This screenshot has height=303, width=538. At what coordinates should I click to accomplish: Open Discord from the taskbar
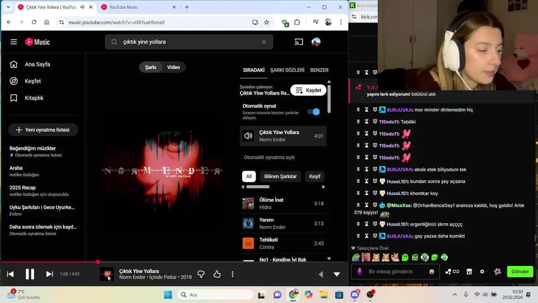tap(355, 295)
